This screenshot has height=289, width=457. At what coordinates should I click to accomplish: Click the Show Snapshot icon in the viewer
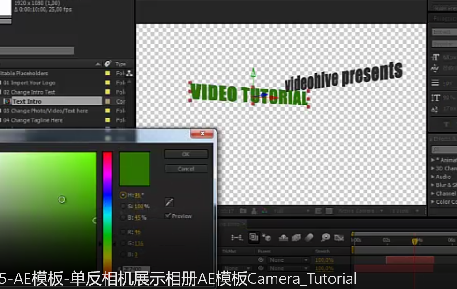[x=254, y=211]
